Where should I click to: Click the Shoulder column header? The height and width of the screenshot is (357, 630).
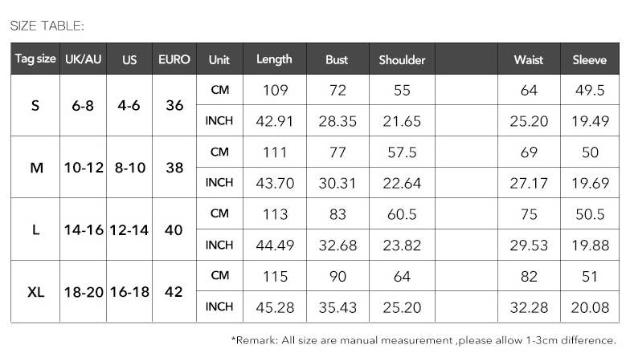pyautogui.click(x=402, y=59)
